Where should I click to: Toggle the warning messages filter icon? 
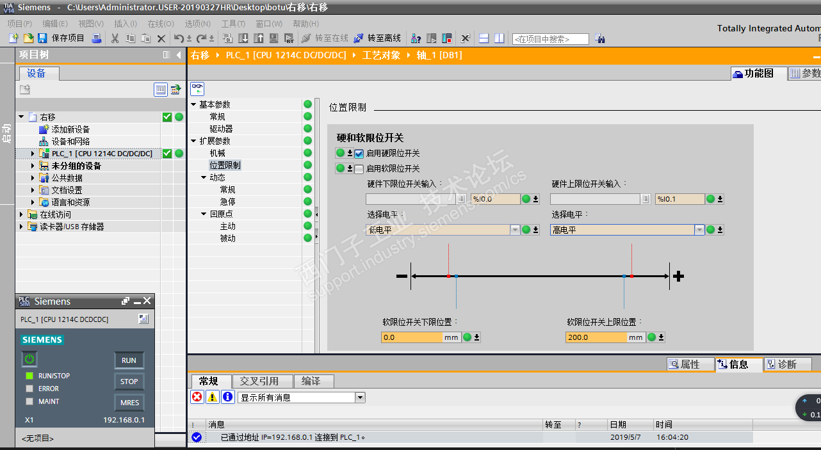(x=213, y=398)
